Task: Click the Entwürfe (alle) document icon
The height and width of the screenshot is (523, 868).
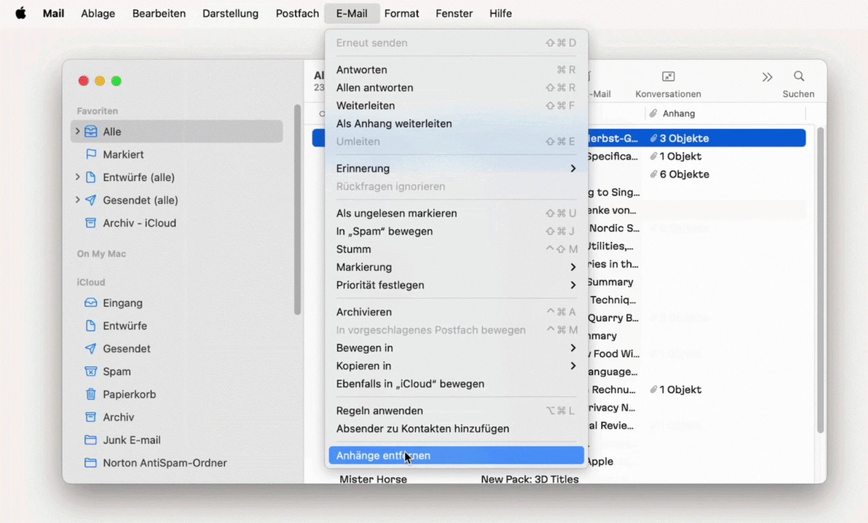Action: click(91, 177)
